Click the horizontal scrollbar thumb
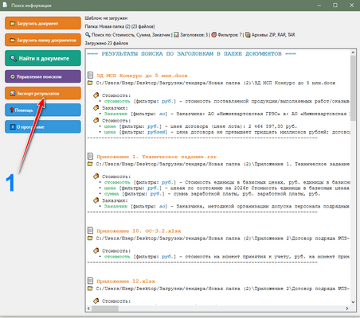The height and width of the screenshot is (318, 360). tap(105, 308)
